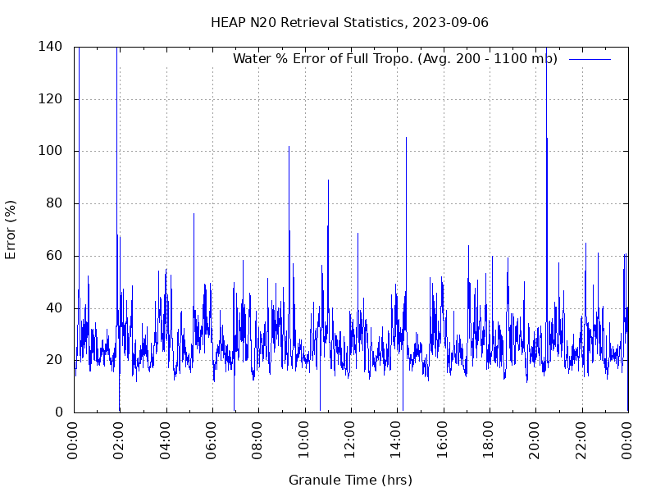Viewport: 656px width, 492px height.
Task: Click the x-axis tick label 20:00
Action: 535,440
